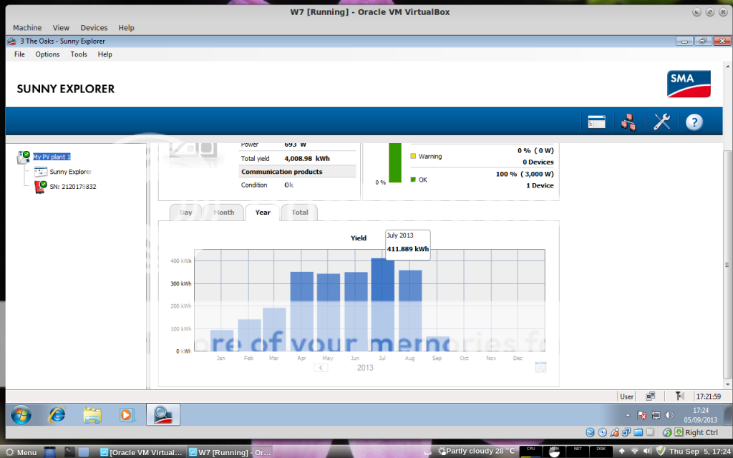
Task: Open Windows Explorer folder in the taskbar
Action: (x=92, y=414)
